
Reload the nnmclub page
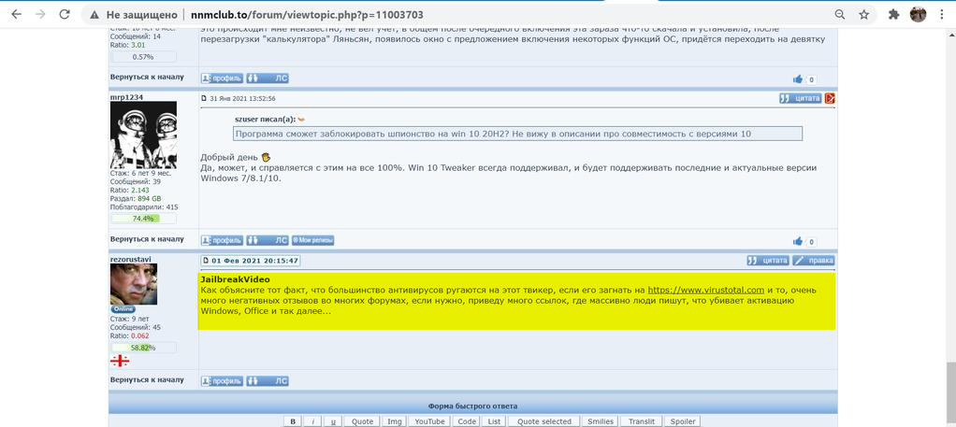coord(65,15)
